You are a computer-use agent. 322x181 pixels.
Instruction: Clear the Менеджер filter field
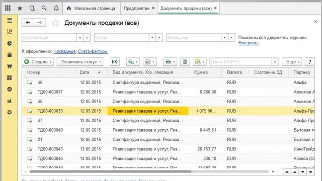[231, 38]
